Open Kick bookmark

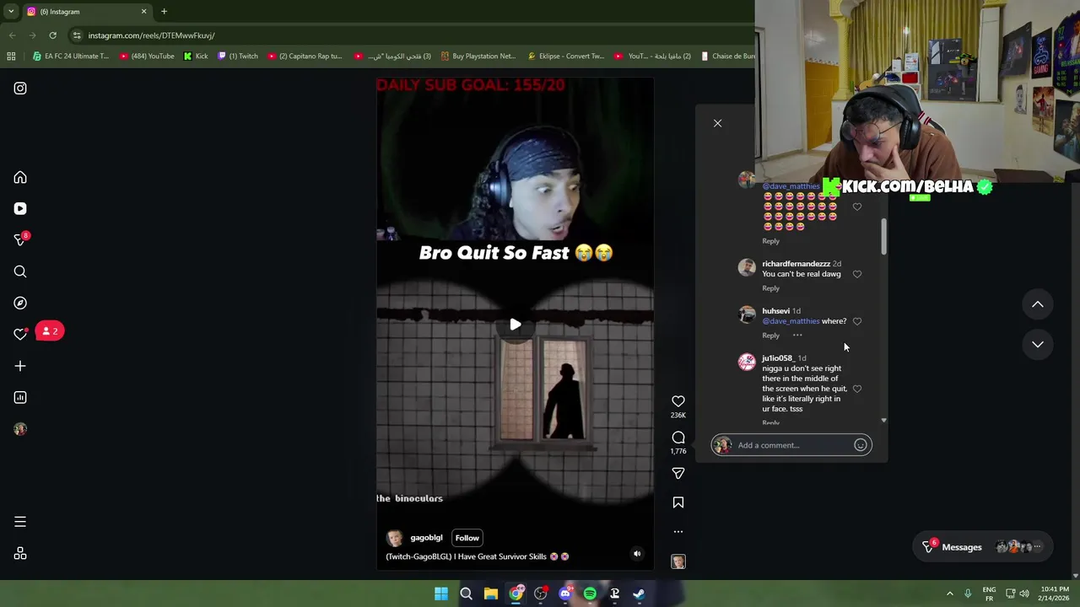coord(196,56)
